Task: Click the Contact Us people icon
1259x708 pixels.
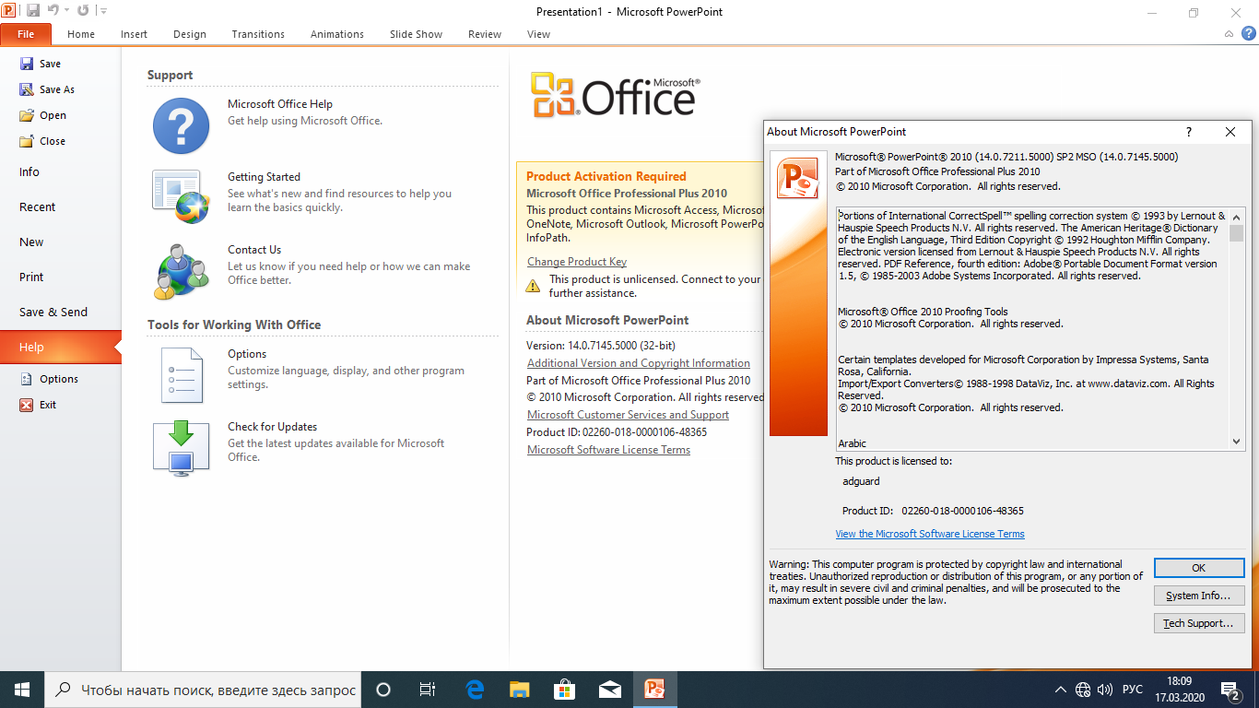Action: coord(182,271)
